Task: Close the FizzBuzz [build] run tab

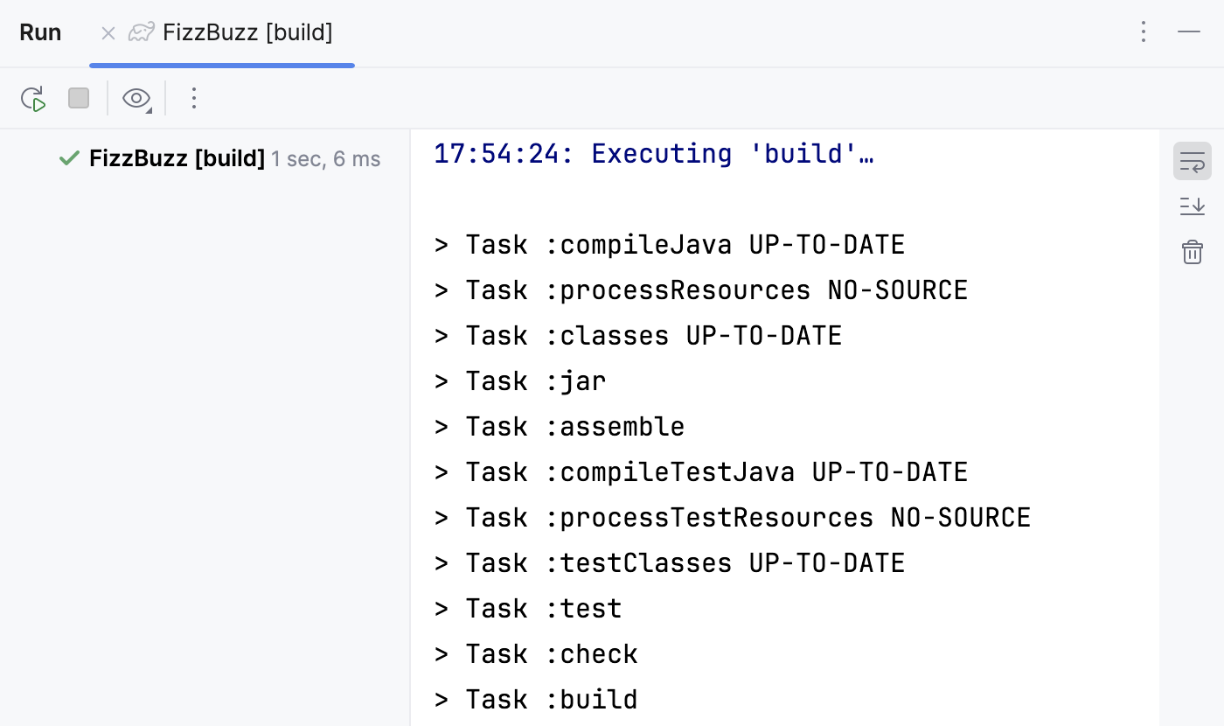Action: click(x=107, y=31)
